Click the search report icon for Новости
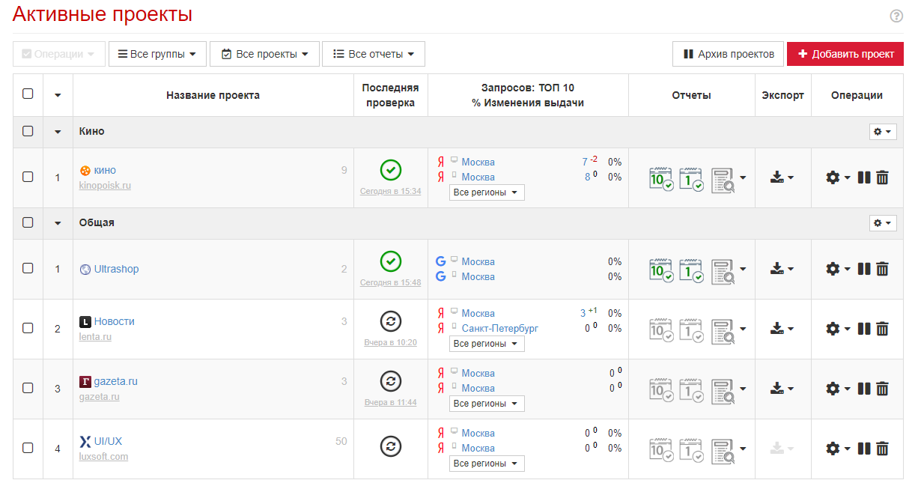 (723, 329)
